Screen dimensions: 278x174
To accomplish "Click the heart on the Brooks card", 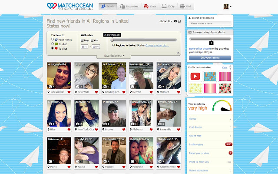I will click(x=124, y=130).
